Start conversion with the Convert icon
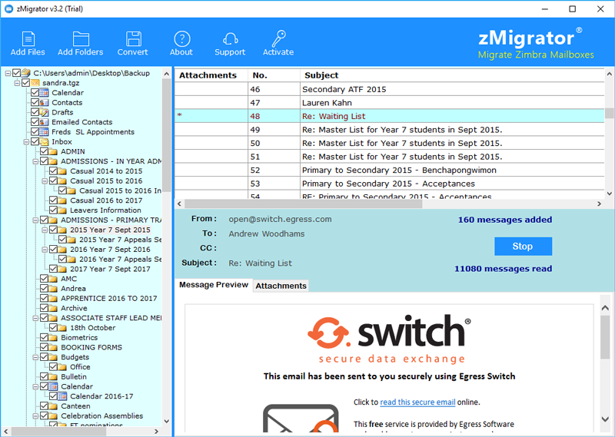The width and height of the screenshot is (615, 437). (x=133, y=39)
